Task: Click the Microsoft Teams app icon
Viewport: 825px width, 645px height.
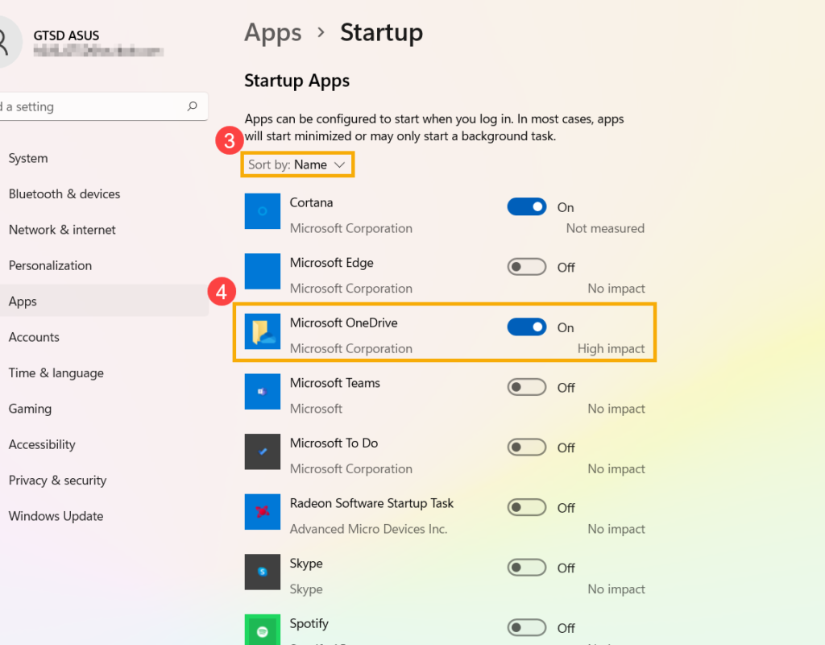Action: click(x=263, y=392)
